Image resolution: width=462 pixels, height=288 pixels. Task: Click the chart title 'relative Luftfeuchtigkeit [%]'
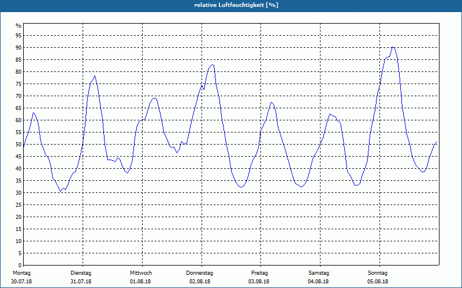tap(236, 5)
